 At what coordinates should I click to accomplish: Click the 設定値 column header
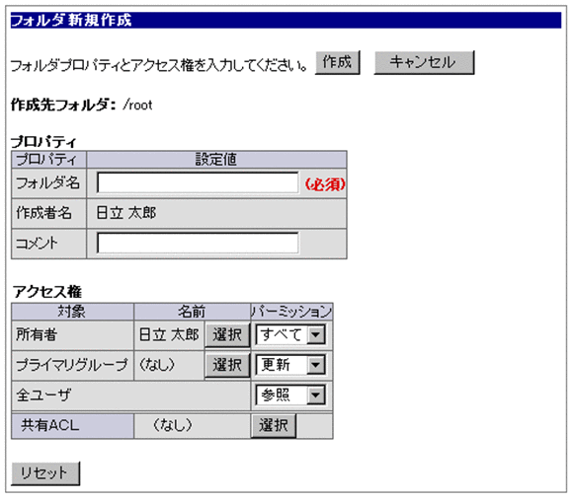216,160
